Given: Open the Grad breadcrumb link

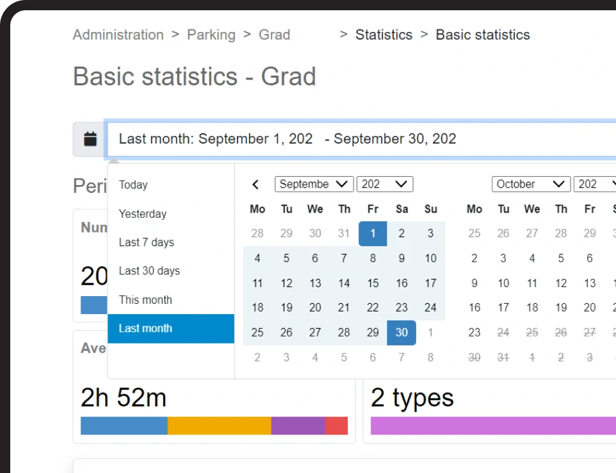Looking at the screenshot, I should pyautogui.click(x=274, y=35).
